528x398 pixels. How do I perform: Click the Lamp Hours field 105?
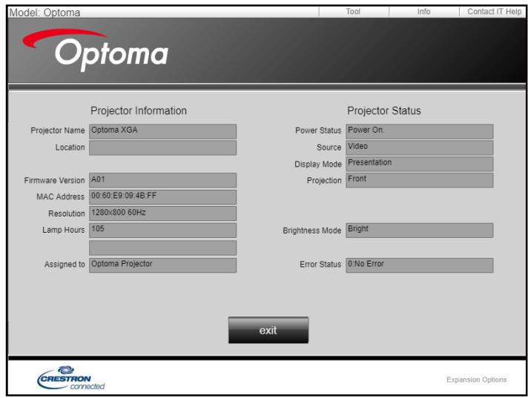point(162,230)
